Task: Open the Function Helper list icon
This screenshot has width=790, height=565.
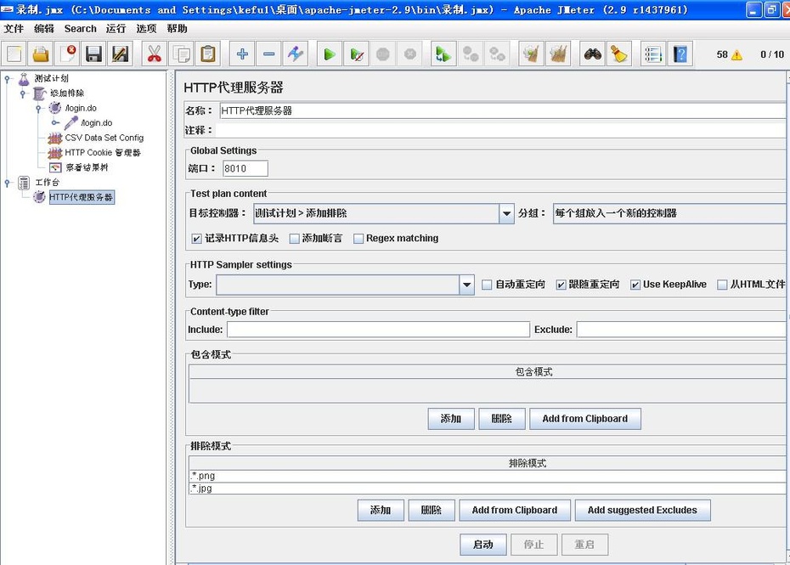Action: pyautogui.click(x=653, y=54)
